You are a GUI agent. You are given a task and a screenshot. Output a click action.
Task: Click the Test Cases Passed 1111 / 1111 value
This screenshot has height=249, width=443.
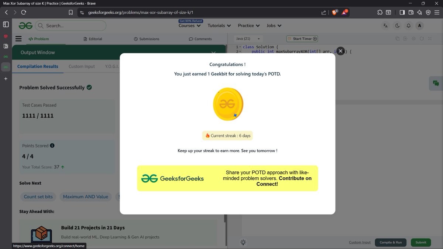coord(38,116)
